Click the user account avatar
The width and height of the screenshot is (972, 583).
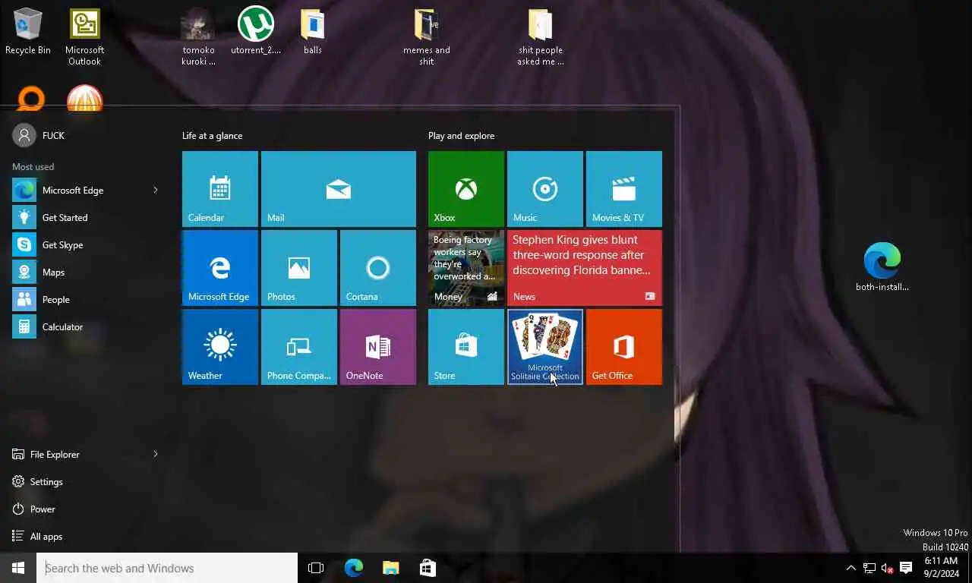24,136
